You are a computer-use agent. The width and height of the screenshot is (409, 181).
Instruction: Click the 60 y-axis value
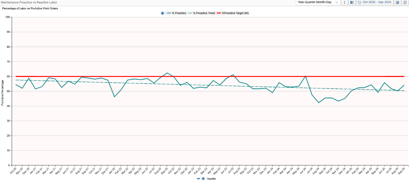8,76
